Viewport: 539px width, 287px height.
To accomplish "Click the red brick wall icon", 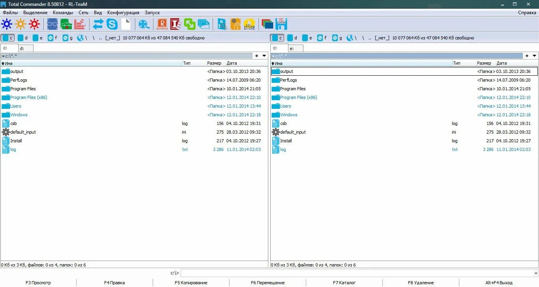I will (80, 24).
